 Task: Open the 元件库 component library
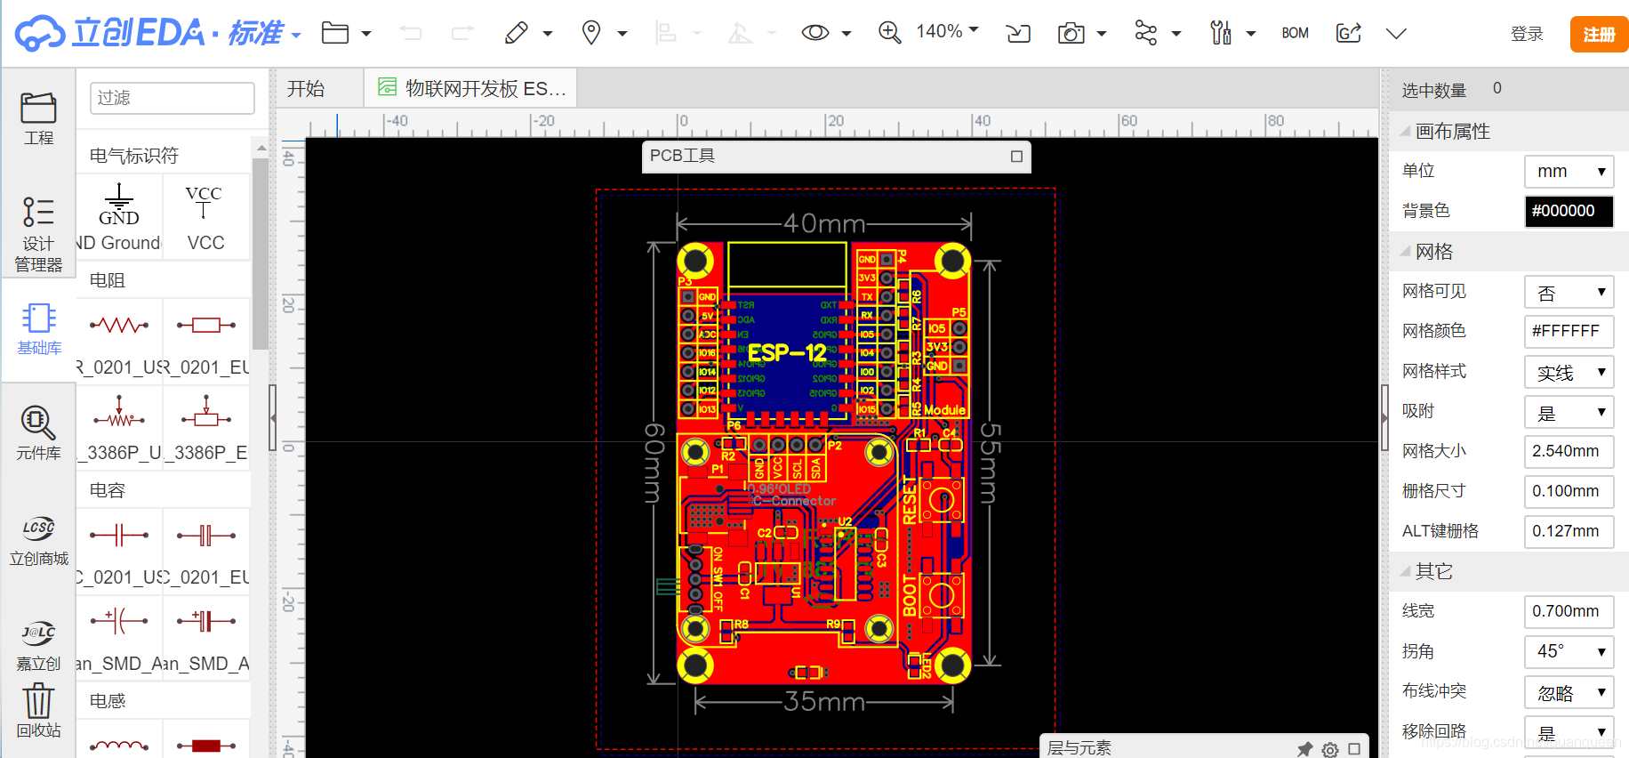(38, 433)
